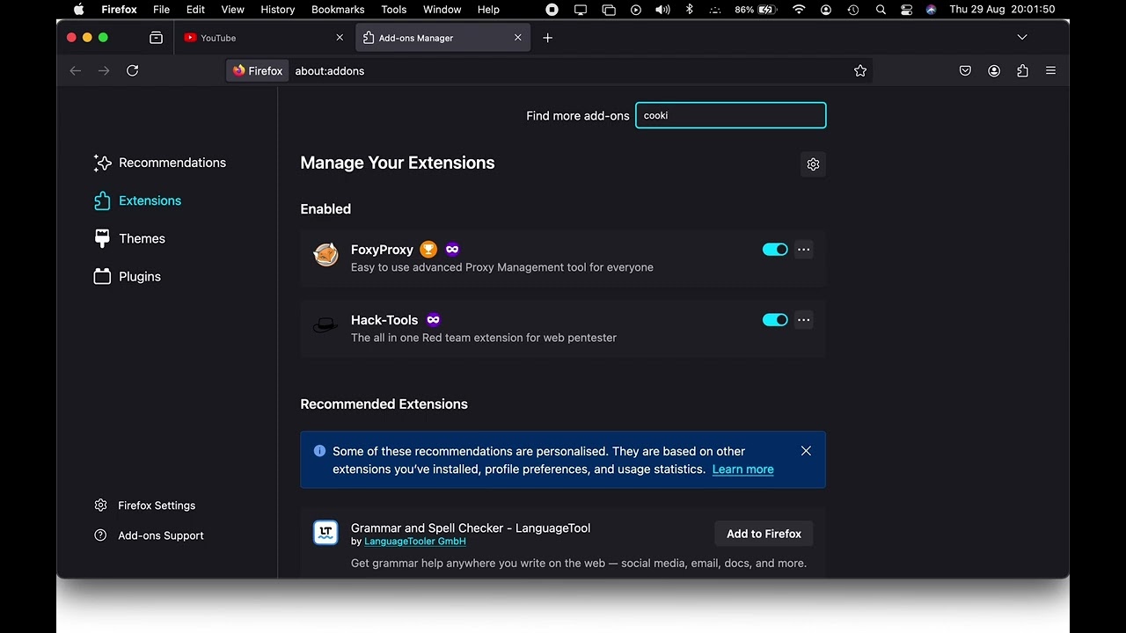
Task: Go forward one page
Action: pos(104,70)
